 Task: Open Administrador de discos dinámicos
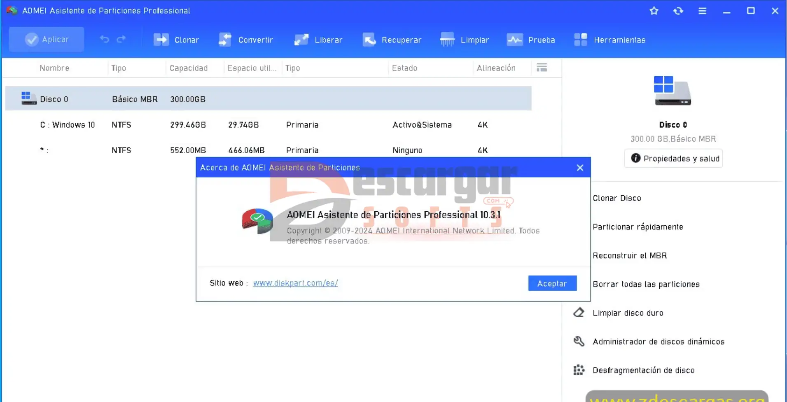click(659, 341)
